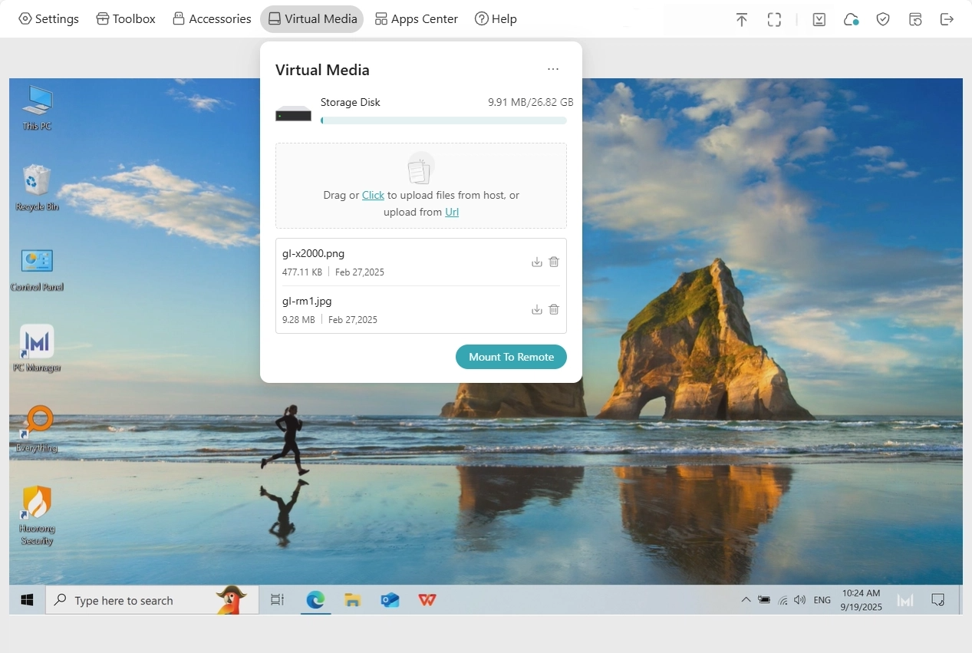The height and width of the screenshot is (653, 972).
Task: Download the gl-rm1.jpg file
Action: pos(536,310)
